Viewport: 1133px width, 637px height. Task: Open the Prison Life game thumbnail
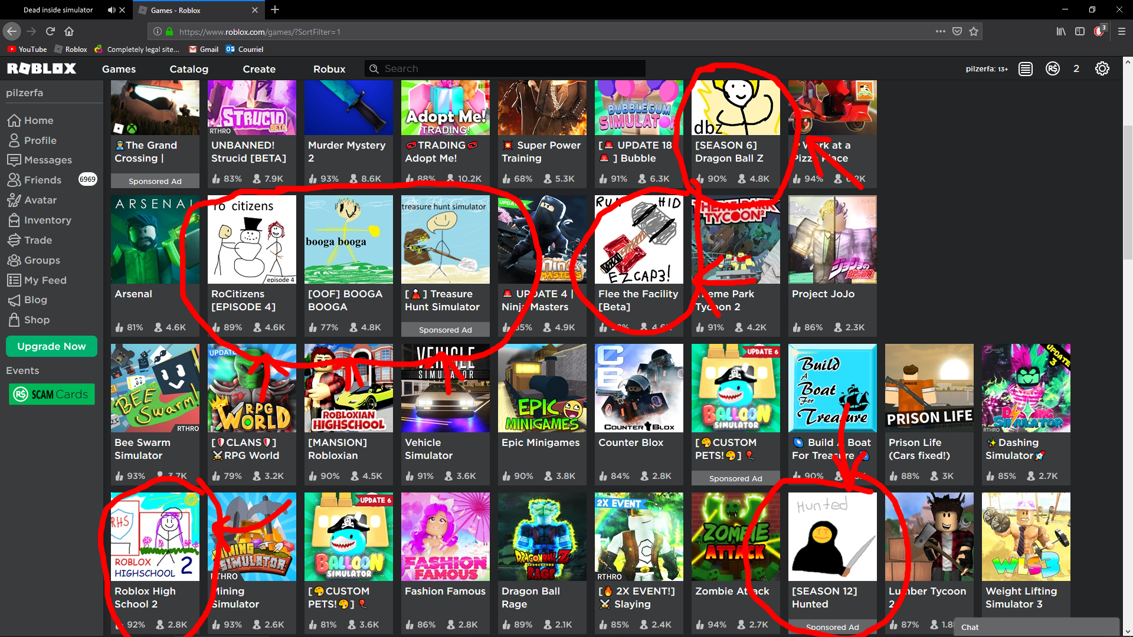pyautogui.click(x=929, y=388)
